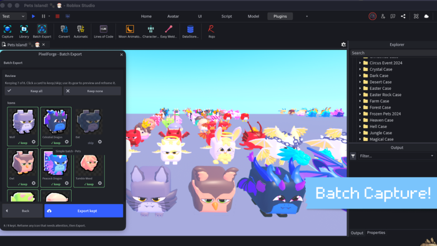
Task: Expand the Crystal Case folder
Action: (360, 69)
